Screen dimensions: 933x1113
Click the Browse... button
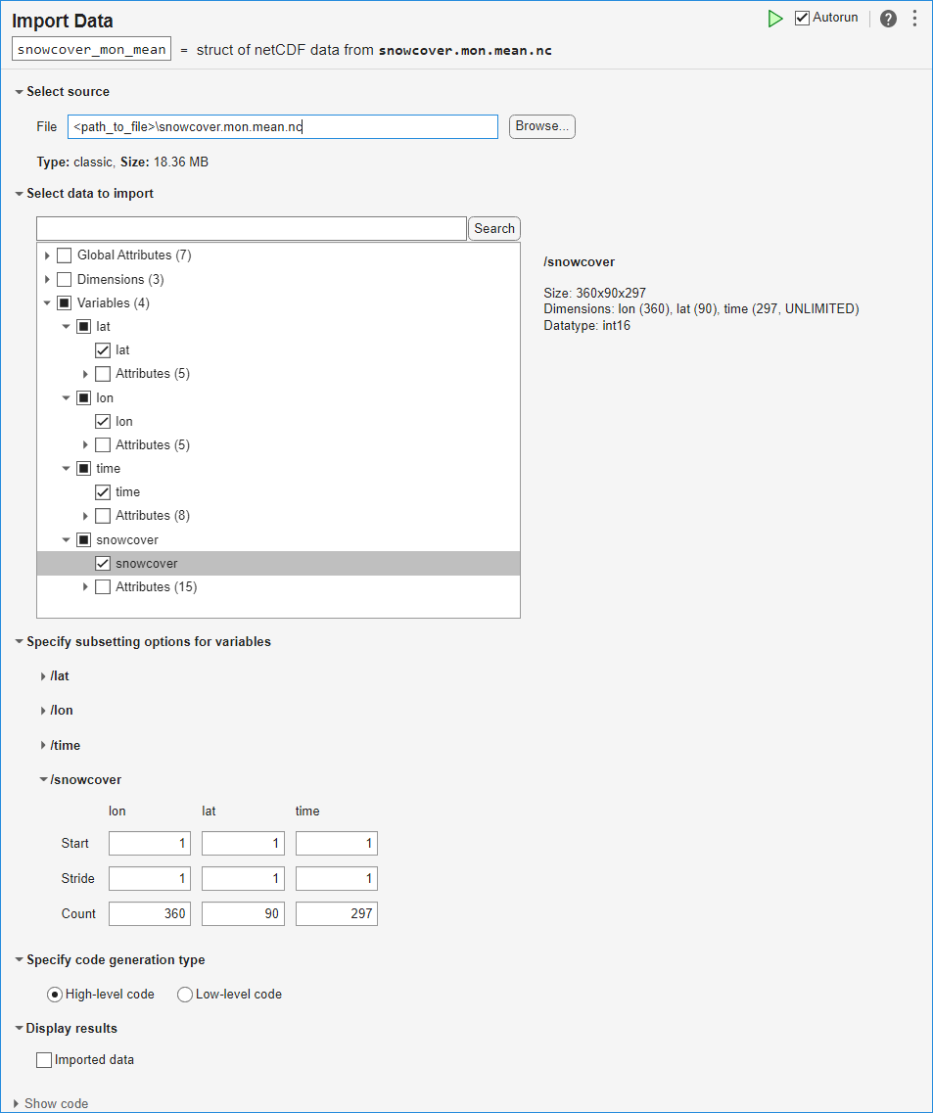pyautogui.click(x=541, y=126)
